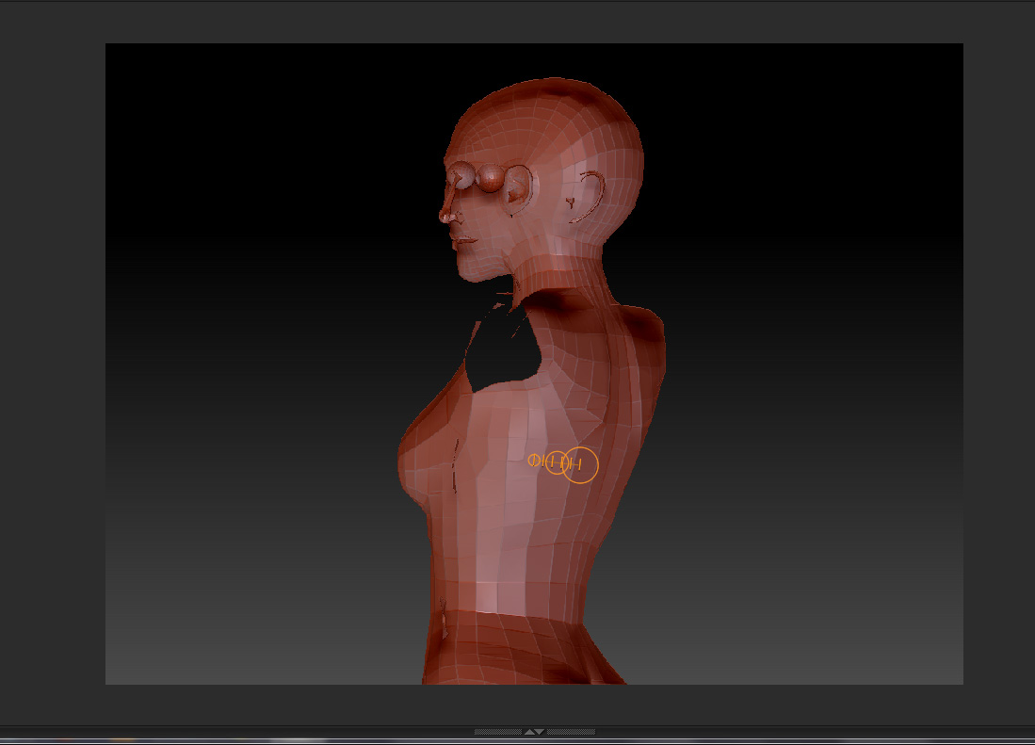Click the larger outer circle of the brush cursor
This screenshot has height=745, width=1035.
click(x=581, y=465)
